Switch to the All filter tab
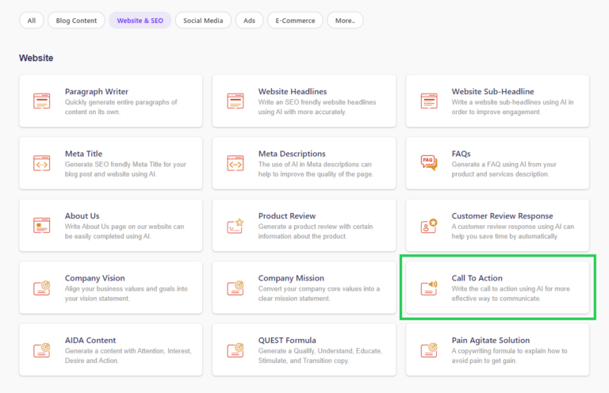This screenshot has height=393, width=609. pos(32,21)
